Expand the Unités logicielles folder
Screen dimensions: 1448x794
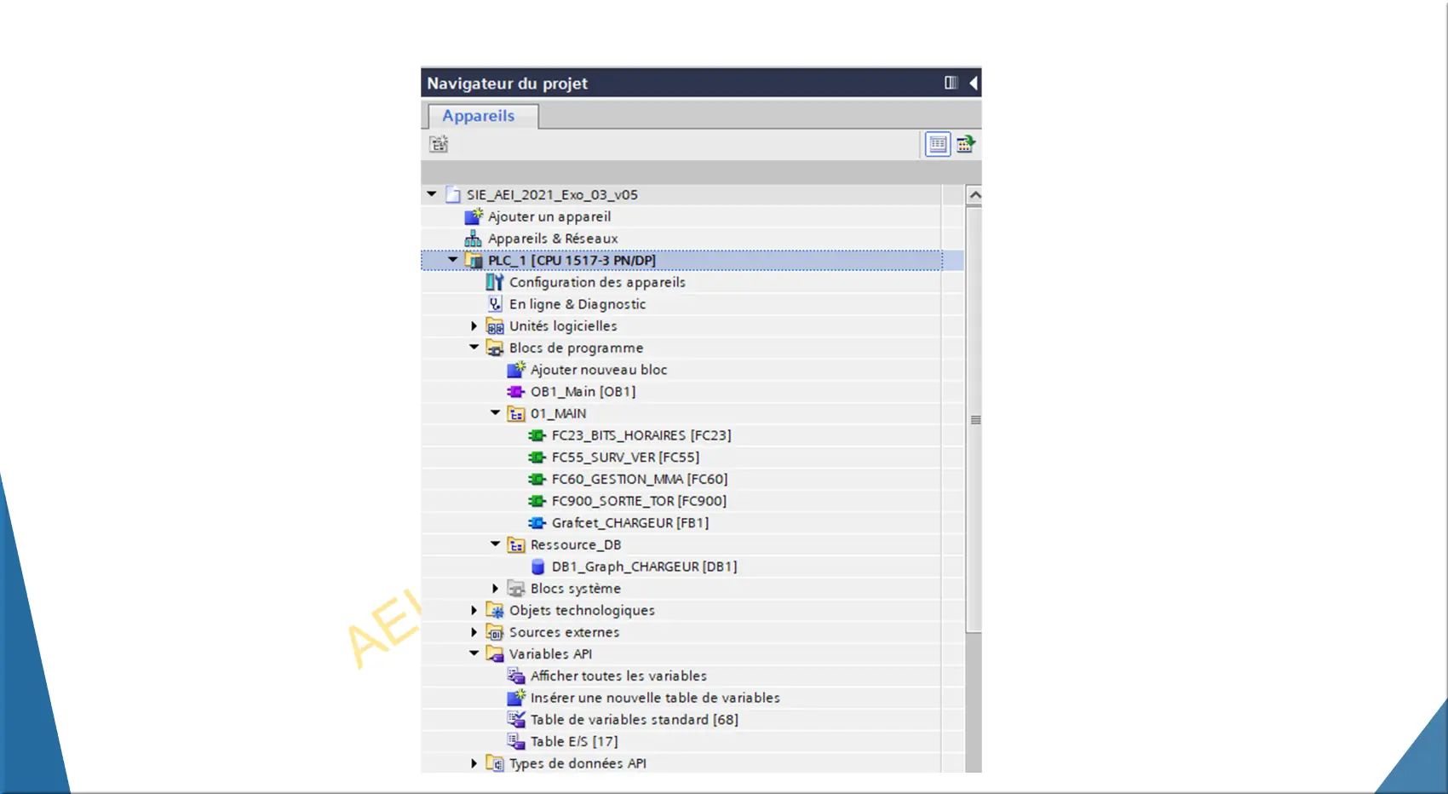(474, 325)
